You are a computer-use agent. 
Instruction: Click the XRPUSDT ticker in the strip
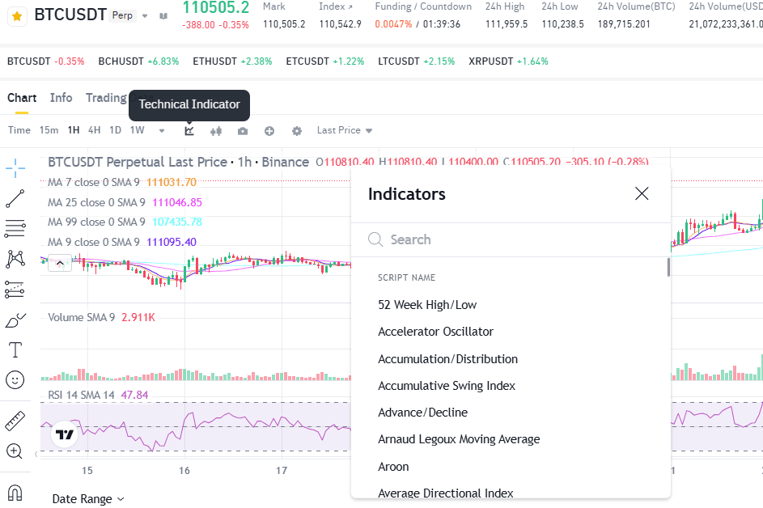point(508,61)
